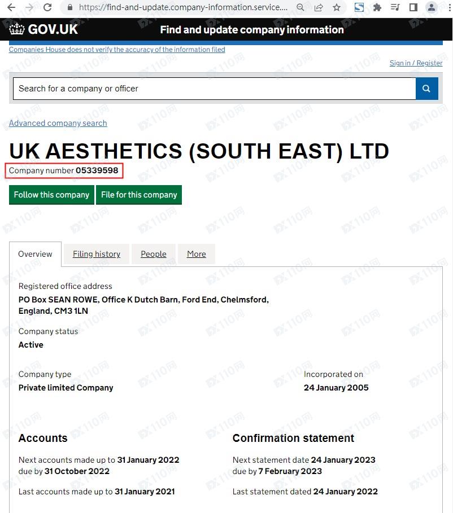
Task: Toggle the browser side panel
Action: [413, 8]
